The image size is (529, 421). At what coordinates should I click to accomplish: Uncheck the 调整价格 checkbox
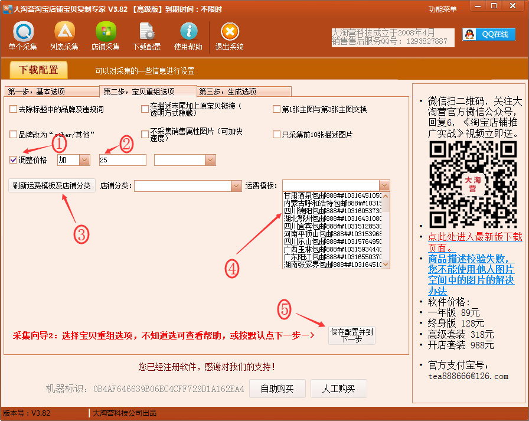point(14,159)
